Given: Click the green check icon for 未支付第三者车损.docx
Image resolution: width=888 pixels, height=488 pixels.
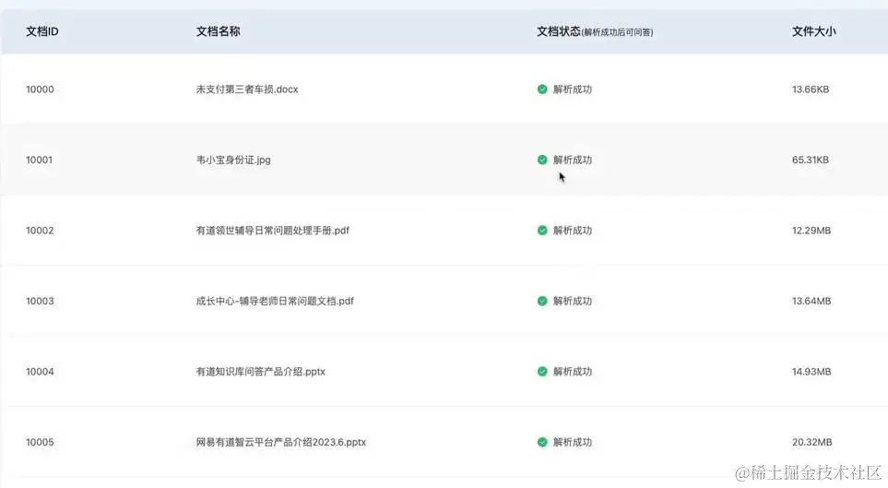Looking at the screenshot, I should pos(542,89).
